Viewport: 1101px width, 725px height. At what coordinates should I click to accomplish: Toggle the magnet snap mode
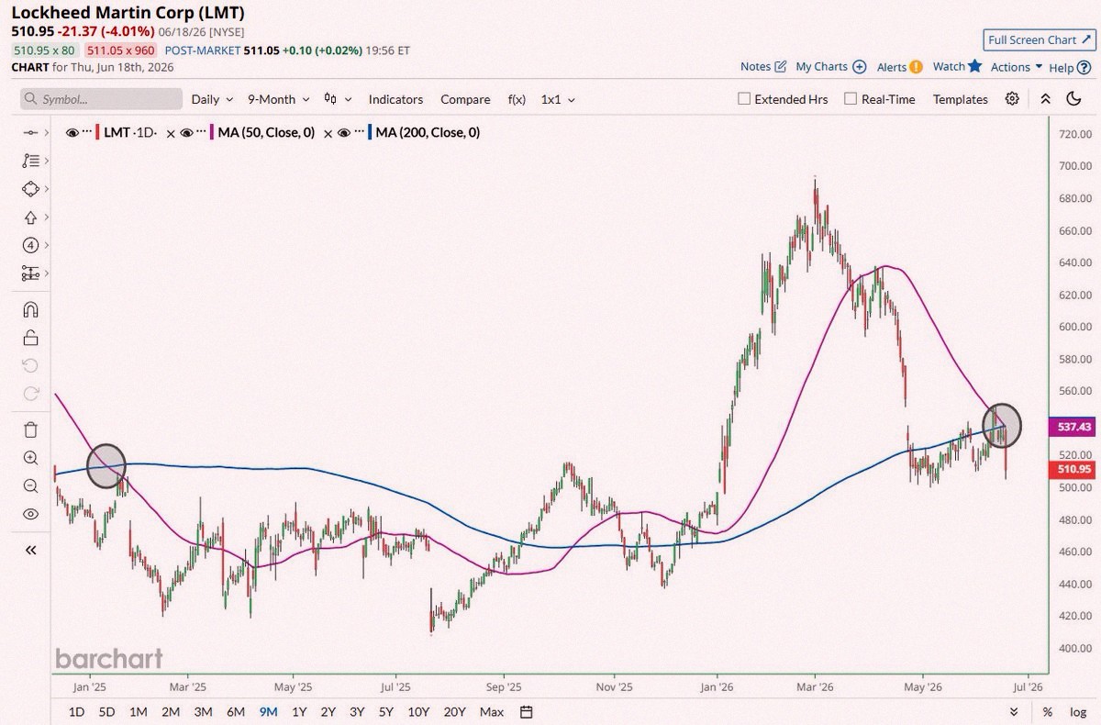pyautogui.click(x=29, y=309)
